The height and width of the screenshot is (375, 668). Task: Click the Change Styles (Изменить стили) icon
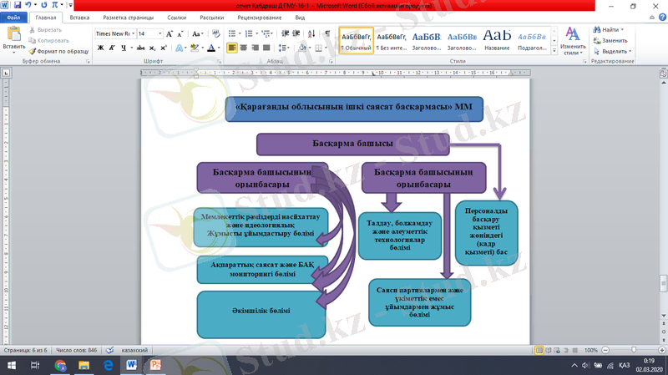pyautogui.click(x=573, y=40)
